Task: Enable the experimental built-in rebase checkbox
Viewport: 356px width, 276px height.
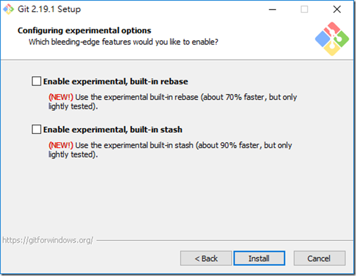Action: tap(36, 81)
